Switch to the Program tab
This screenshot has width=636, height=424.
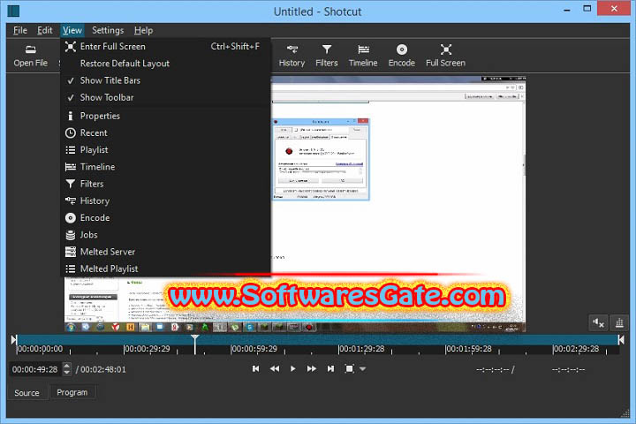(x=72, y=393)
